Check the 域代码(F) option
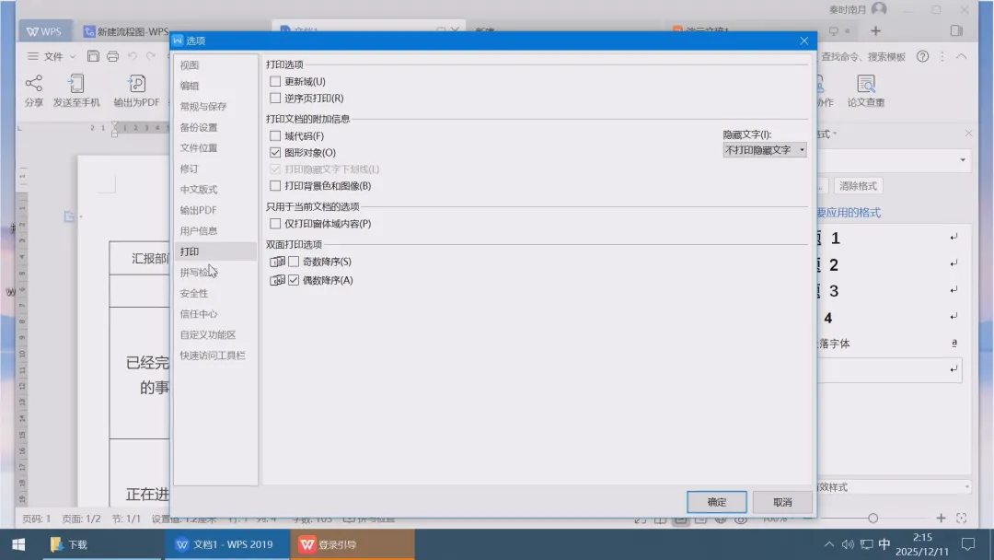The width and height of the screenshot is (994, 560). [275, 135]
